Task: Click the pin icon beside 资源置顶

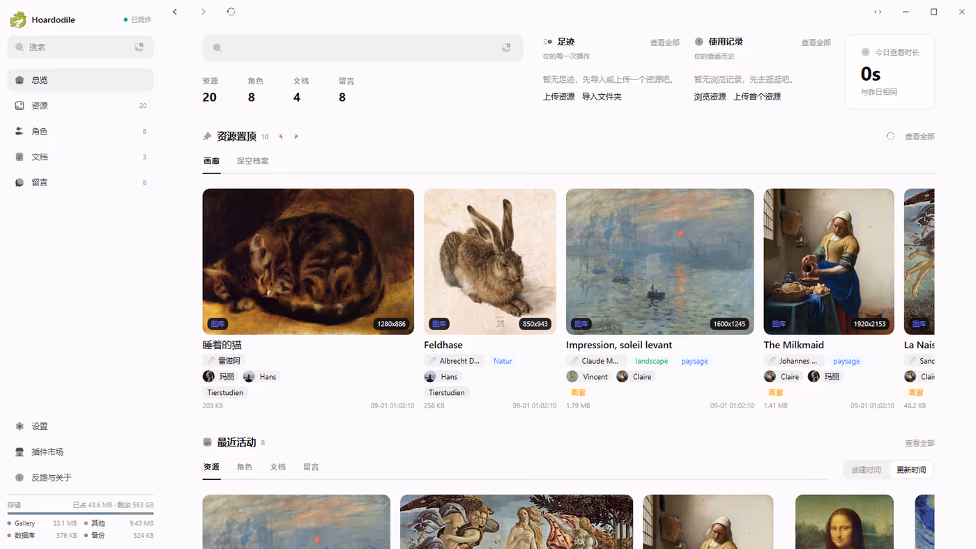Action: 207,136
